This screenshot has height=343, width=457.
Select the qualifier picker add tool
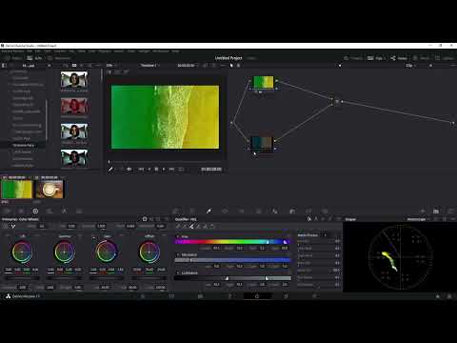(191, 226)
